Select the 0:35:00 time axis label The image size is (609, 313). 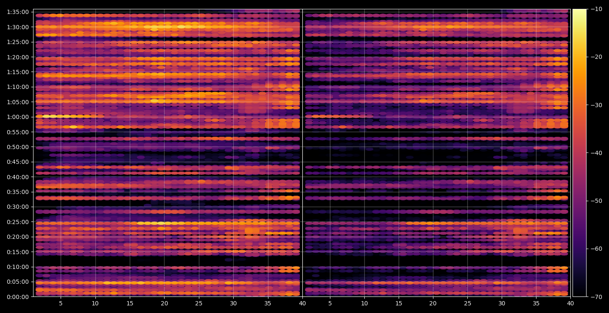(x=18, y=192)
